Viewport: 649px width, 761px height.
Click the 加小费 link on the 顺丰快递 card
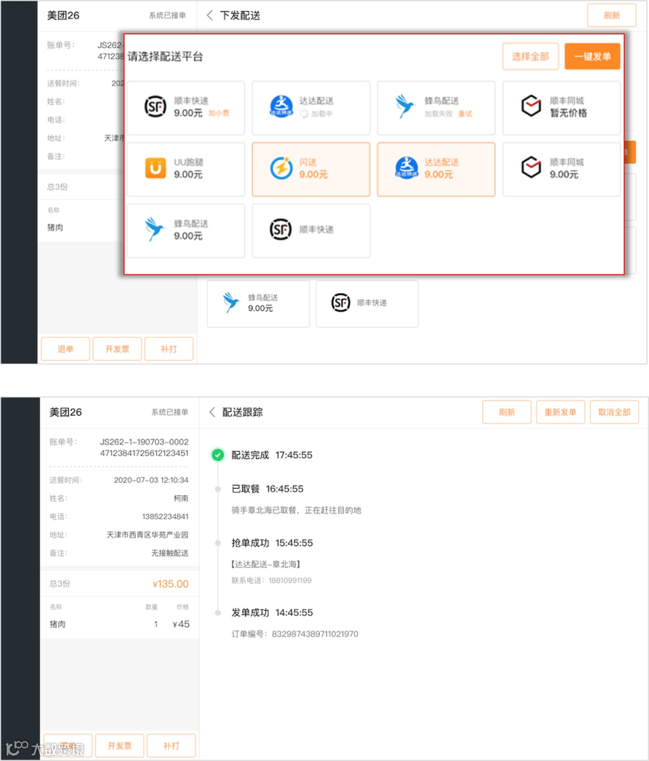219,113
